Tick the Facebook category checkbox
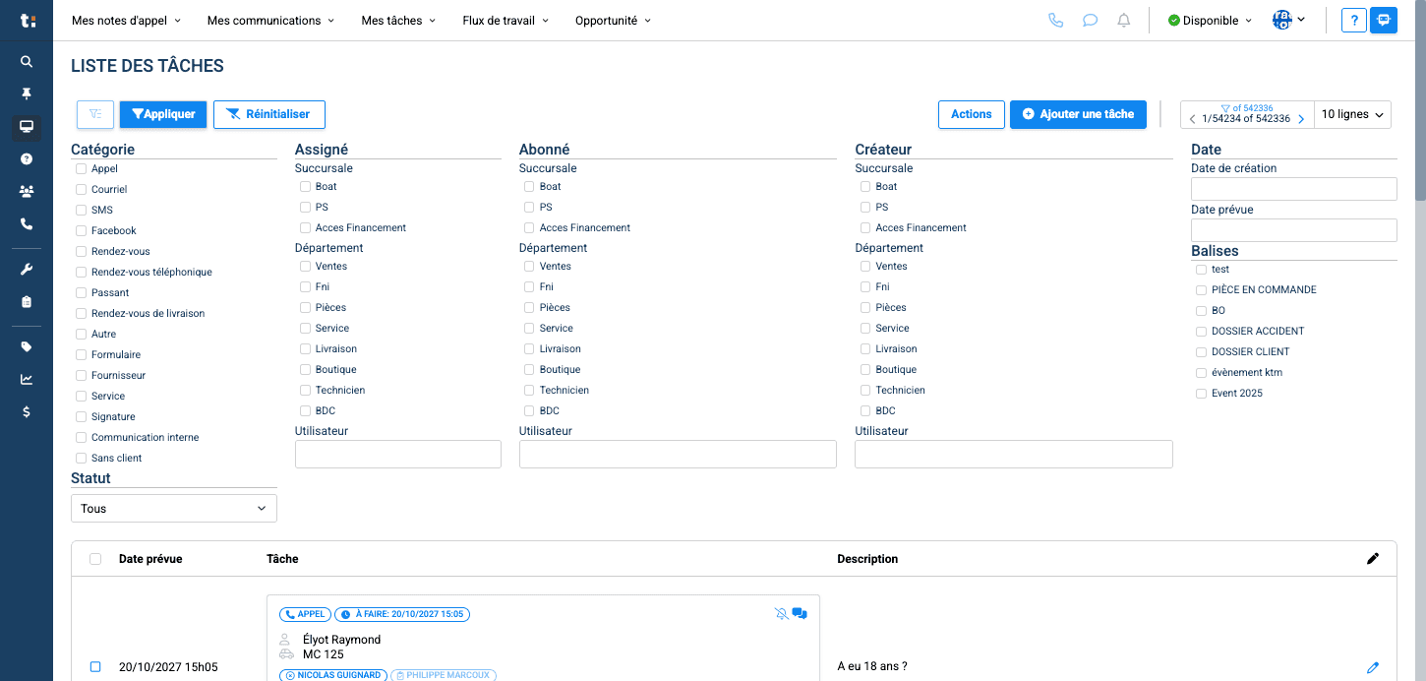 point(82,231)
